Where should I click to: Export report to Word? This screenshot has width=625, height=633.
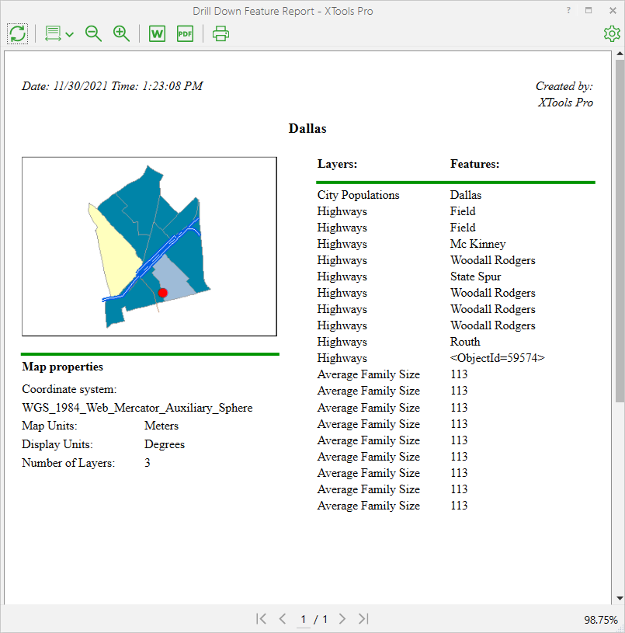(157, 33)
